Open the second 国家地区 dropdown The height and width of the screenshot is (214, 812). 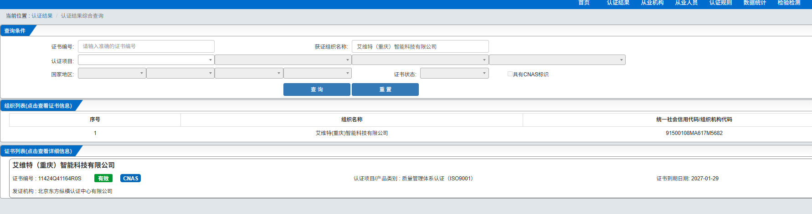(x=180, y=73)
